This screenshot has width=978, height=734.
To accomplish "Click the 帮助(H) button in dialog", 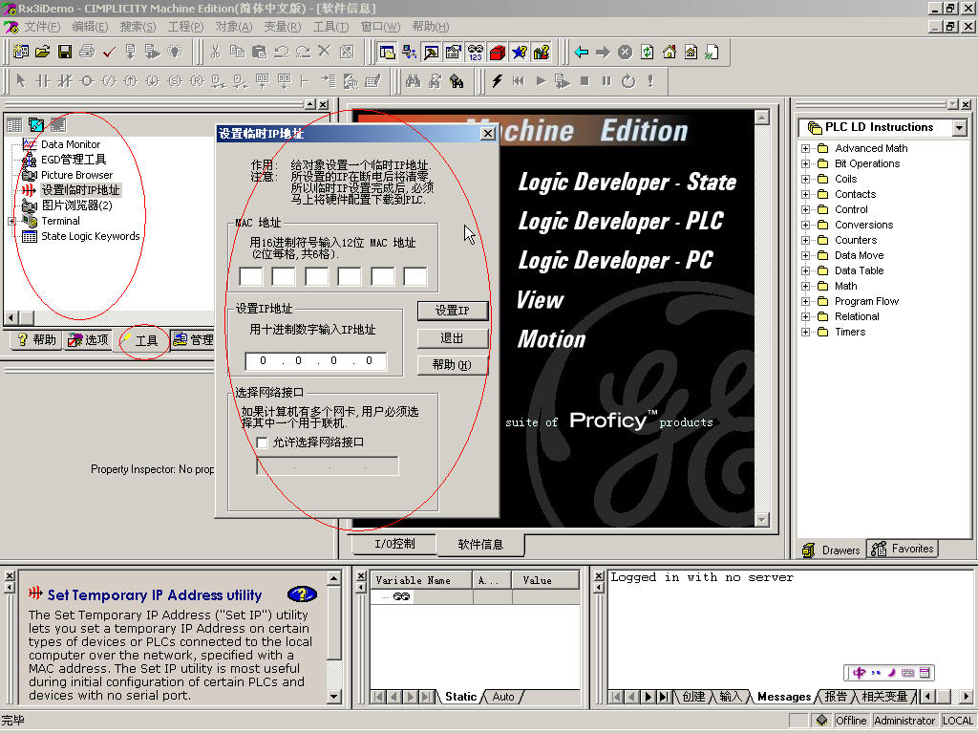I will pyautogui.click(x=452, y=364).
